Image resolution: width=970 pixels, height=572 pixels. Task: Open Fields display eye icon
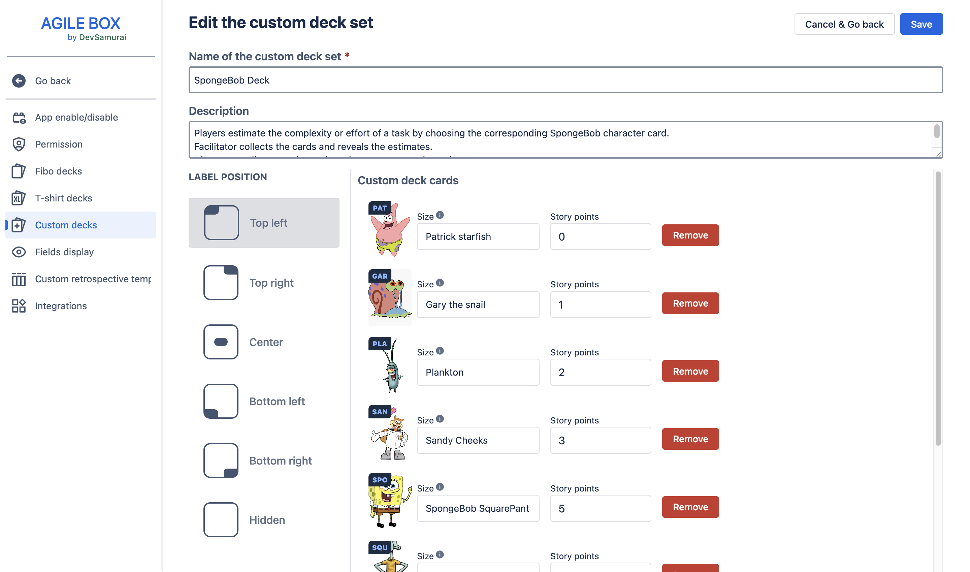19,252
